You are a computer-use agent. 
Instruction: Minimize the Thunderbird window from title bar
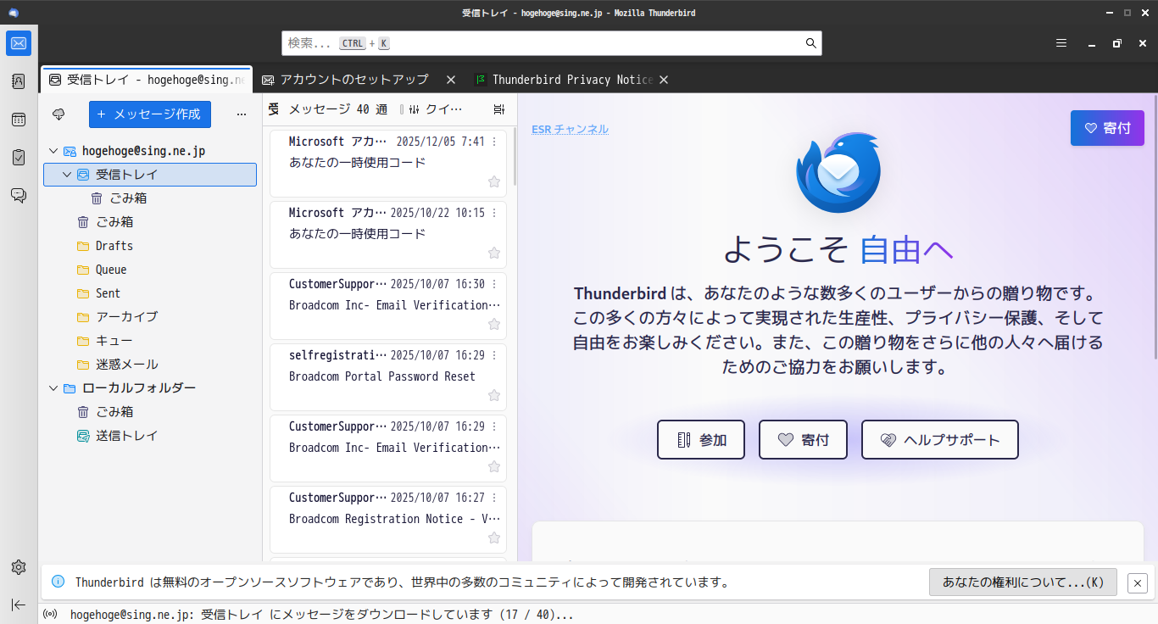(1110, 13)
